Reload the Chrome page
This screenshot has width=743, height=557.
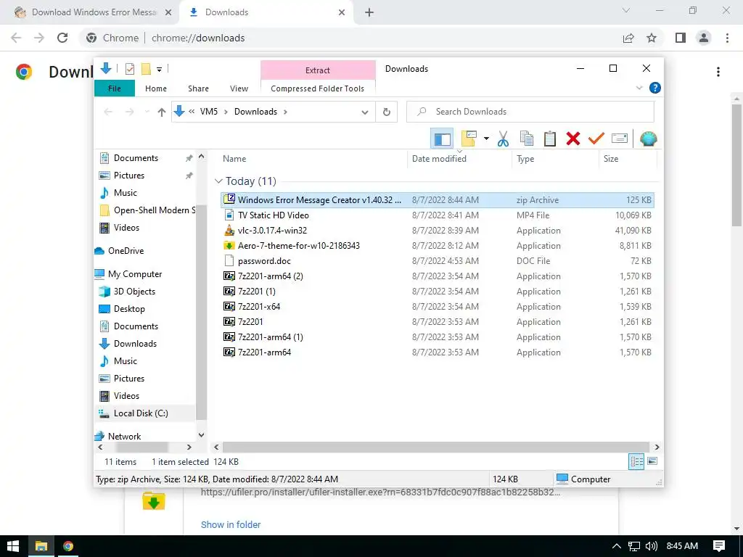point(62,38)
